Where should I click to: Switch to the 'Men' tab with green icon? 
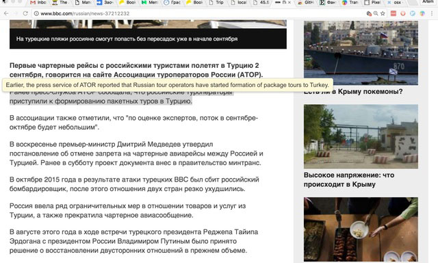pos(150,3)
